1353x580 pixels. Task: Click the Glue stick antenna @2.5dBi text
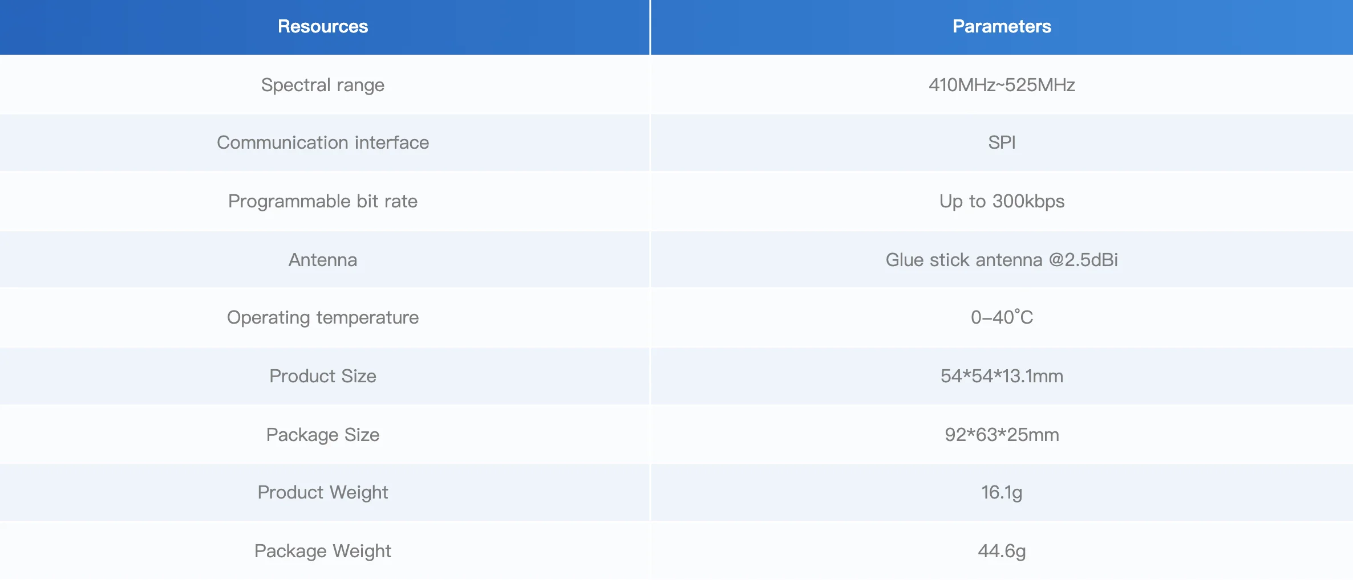click(x=1002, y=260)
